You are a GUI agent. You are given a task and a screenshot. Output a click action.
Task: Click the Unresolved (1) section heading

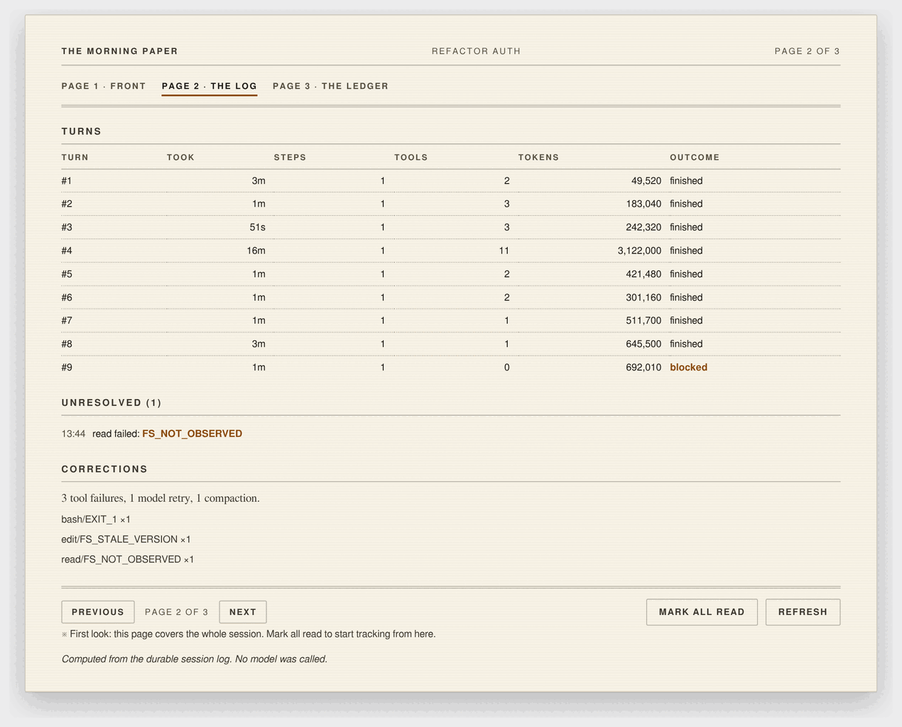pyautogui.click(x=112, y=403)
